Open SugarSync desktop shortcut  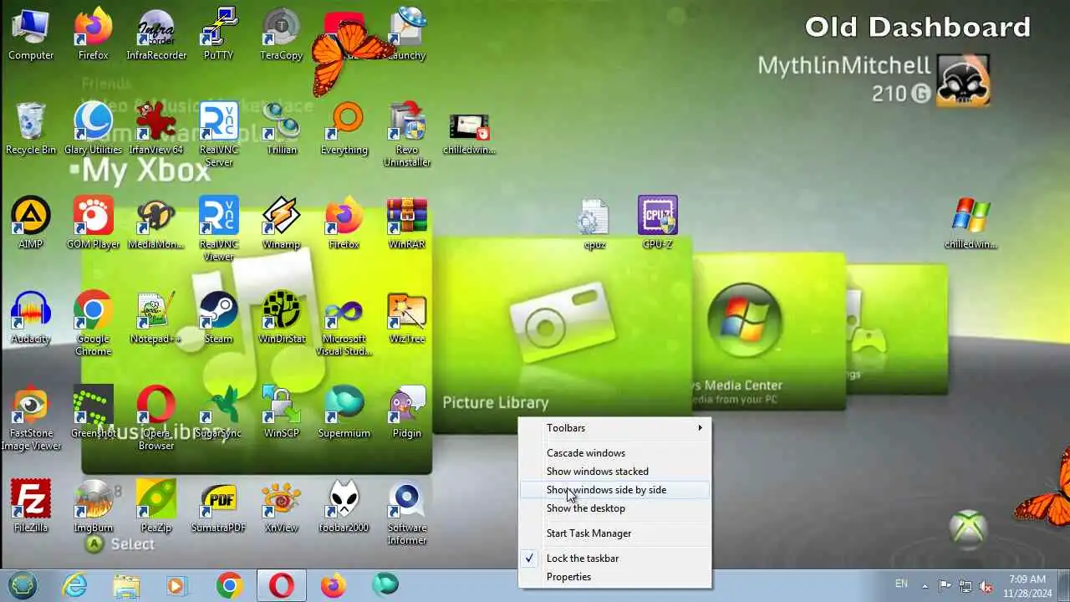218,413
